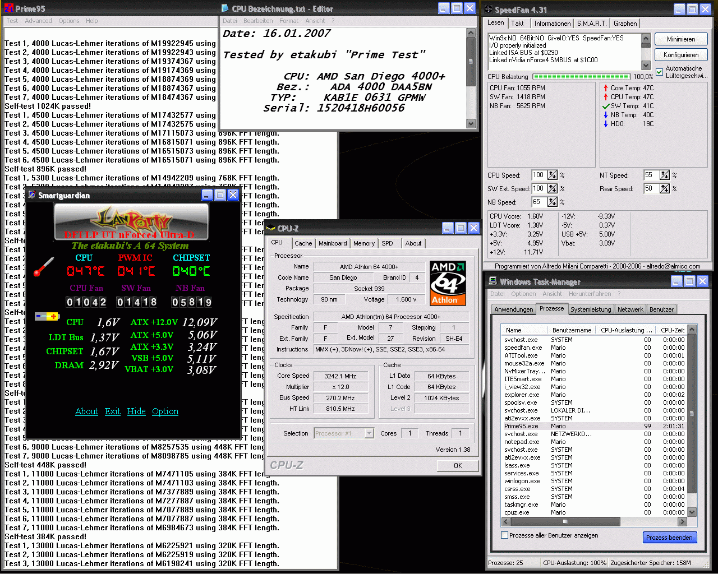Open the Options menu in Prime95
Image resolution: width=718 pixels, height=574 pixels.
(x=69, y=21)
